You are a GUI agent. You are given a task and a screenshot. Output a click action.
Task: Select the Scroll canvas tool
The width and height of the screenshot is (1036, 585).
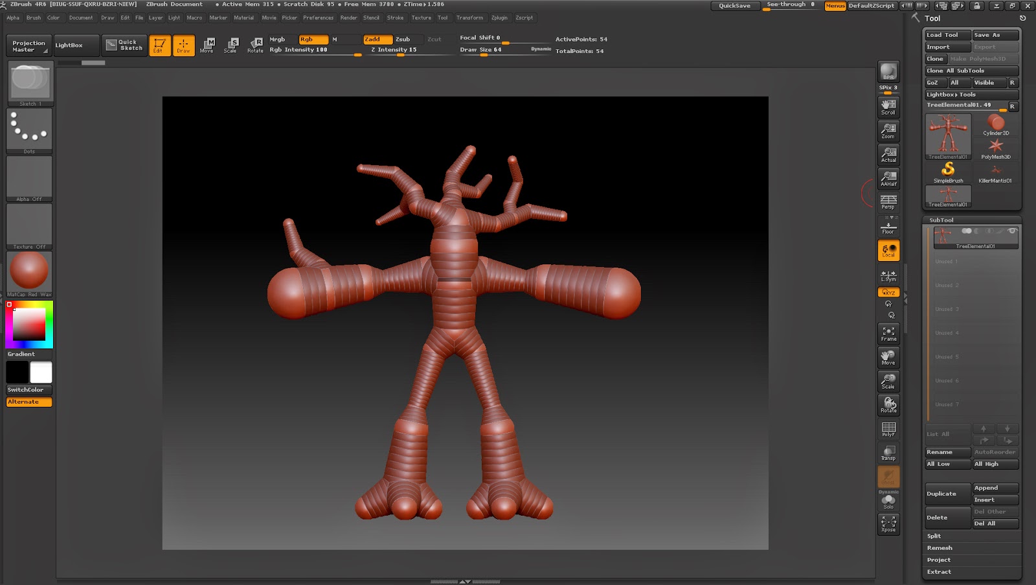coord(888,106)
